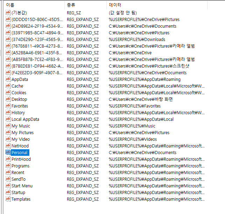Click the ab icon beside My Pictures
Image resolution: width=225 pixels, height=214 pixels.
tap(8, 132)
